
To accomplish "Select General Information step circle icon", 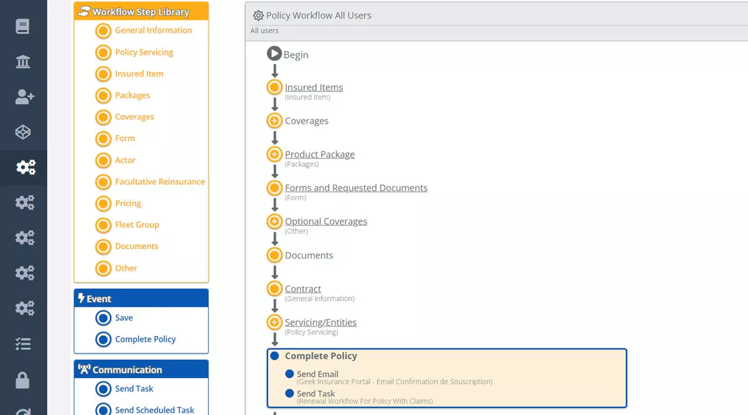I will pos(103,31).
